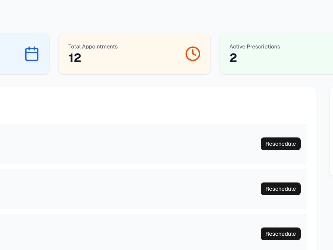Click Reschedule in the first appointment row
The image size is (333, 250).
[x=280, y=144]
